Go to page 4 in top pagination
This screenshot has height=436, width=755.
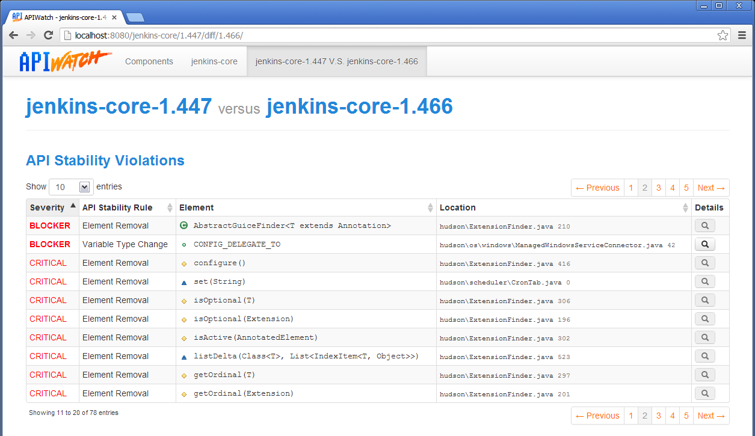[673, 188]
